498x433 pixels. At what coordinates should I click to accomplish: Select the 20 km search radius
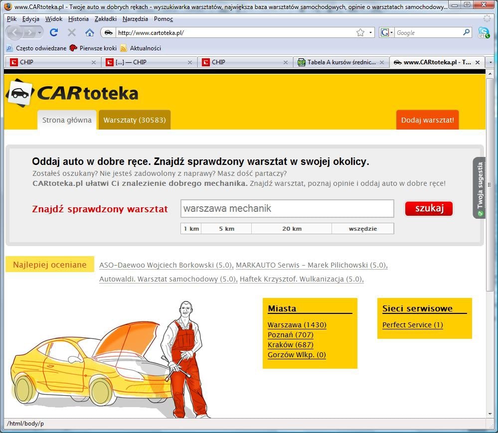pyautogui.click(x=292, y=228)
